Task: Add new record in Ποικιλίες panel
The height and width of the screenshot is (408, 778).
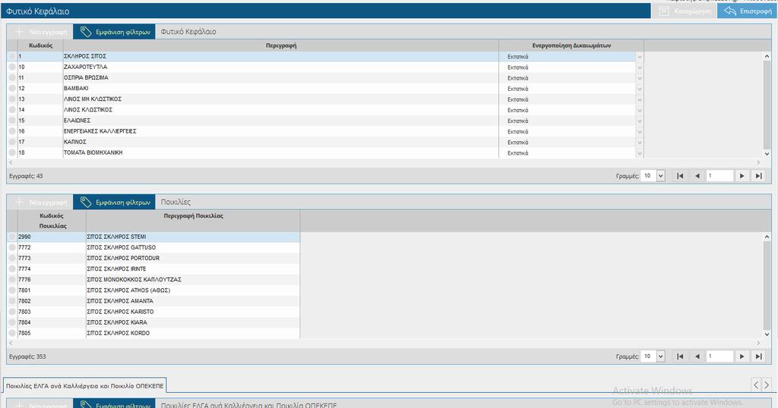Action: pyautogui.click(x=41, y=202)
